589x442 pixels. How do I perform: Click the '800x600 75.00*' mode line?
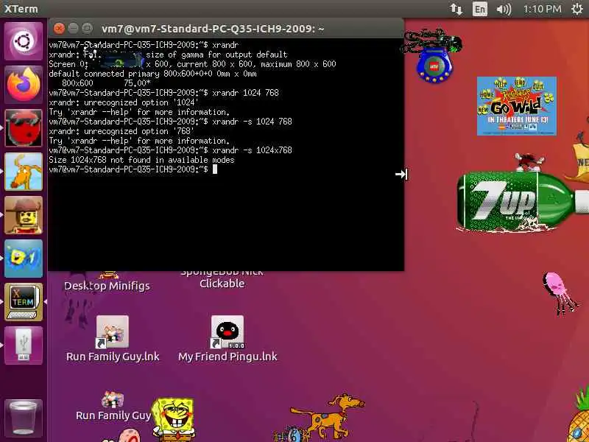(106, 83)
